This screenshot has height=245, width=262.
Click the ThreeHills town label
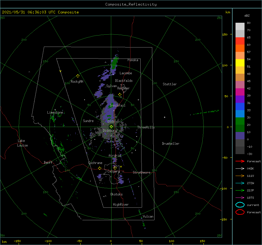pyautogui.click(x=146, y=127)
